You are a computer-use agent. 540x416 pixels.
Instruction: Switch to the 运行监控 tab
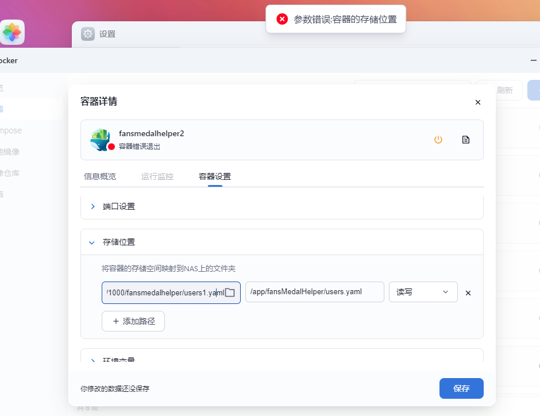pyautogui.click(x=157, y=176)
